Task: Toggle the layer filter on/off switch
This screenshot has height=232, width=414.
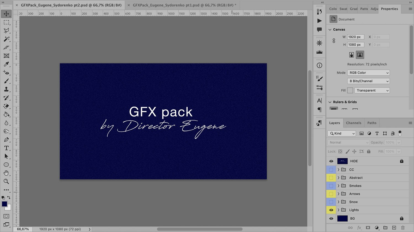Action: [400, 133]
